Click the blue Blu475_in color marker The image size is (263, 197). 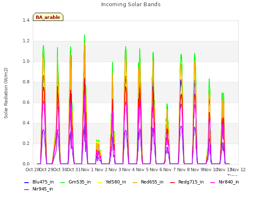[x=26, y=182]
